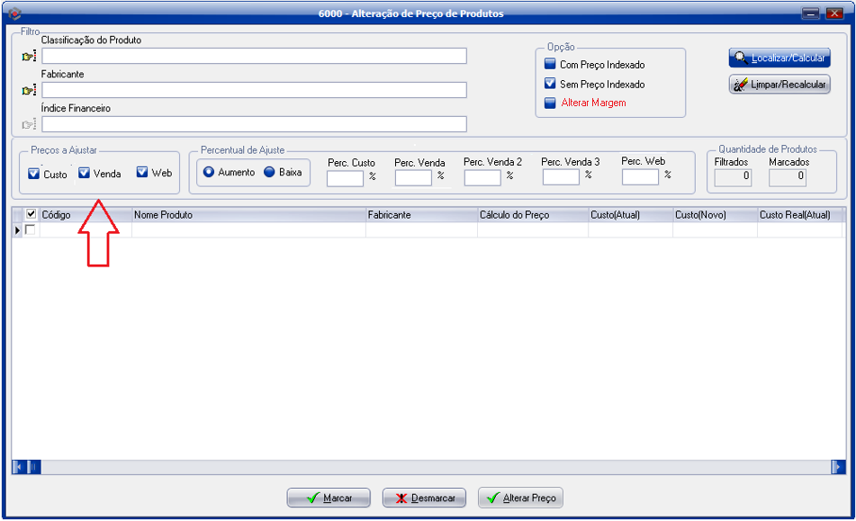The width and height of the screenshot is (856, 521).
Task: Uncheck the Venda price checkbox
Action: coord(85,173)
